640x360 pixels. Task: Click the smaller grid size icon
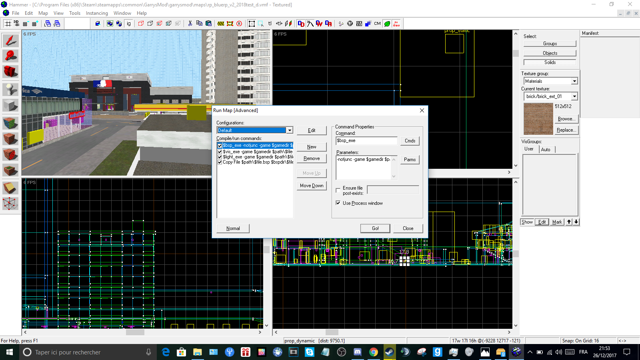[x=25, y=24]
